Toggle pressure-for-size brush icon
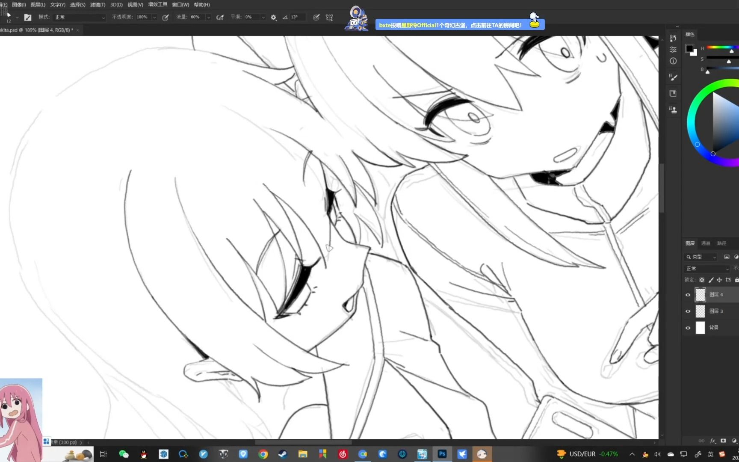Screen dimensions: 739x462 click(316, 18)
